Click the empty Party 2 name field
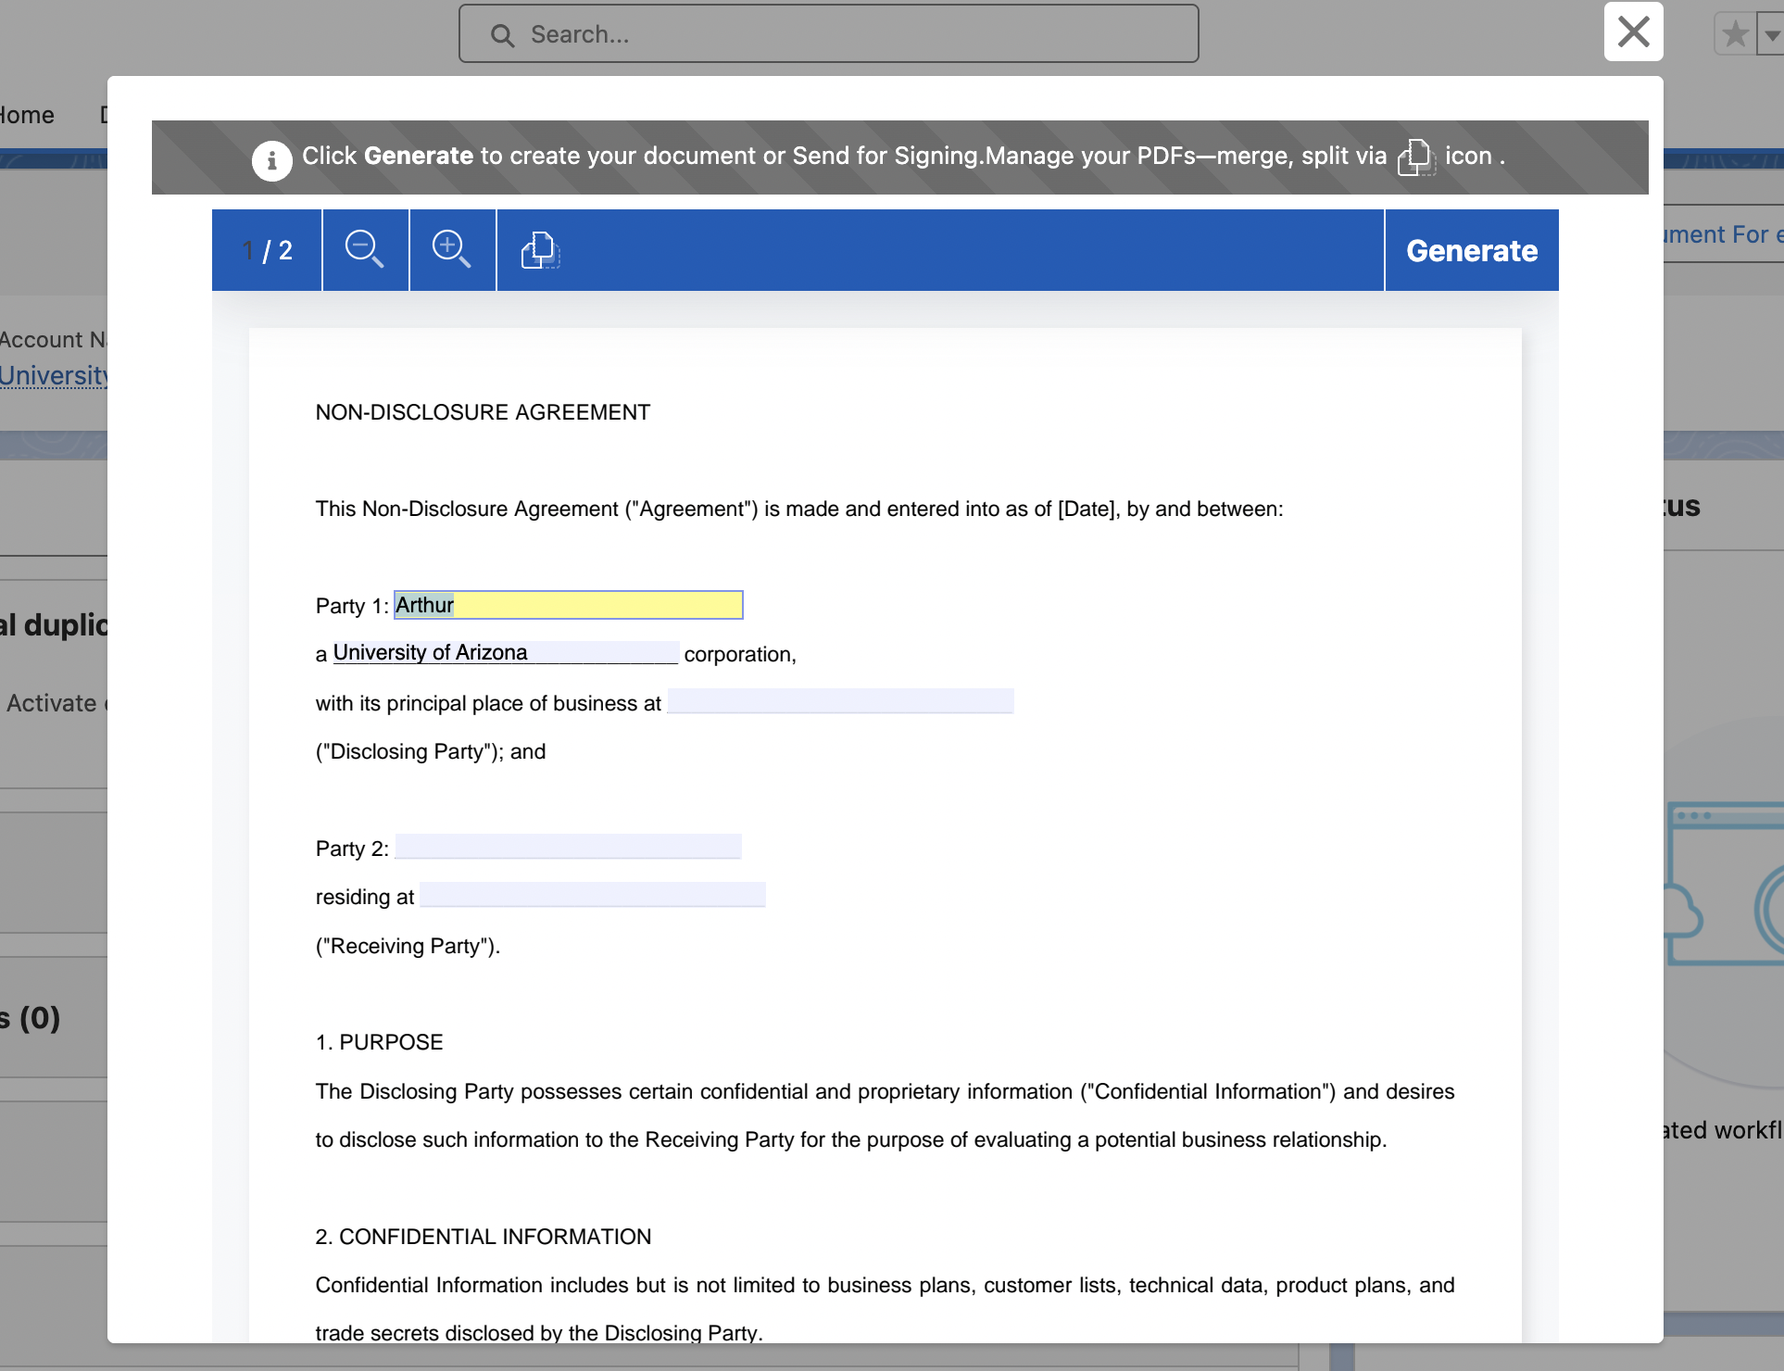This screenshot has width=1784, height=1371. point(568,847)
